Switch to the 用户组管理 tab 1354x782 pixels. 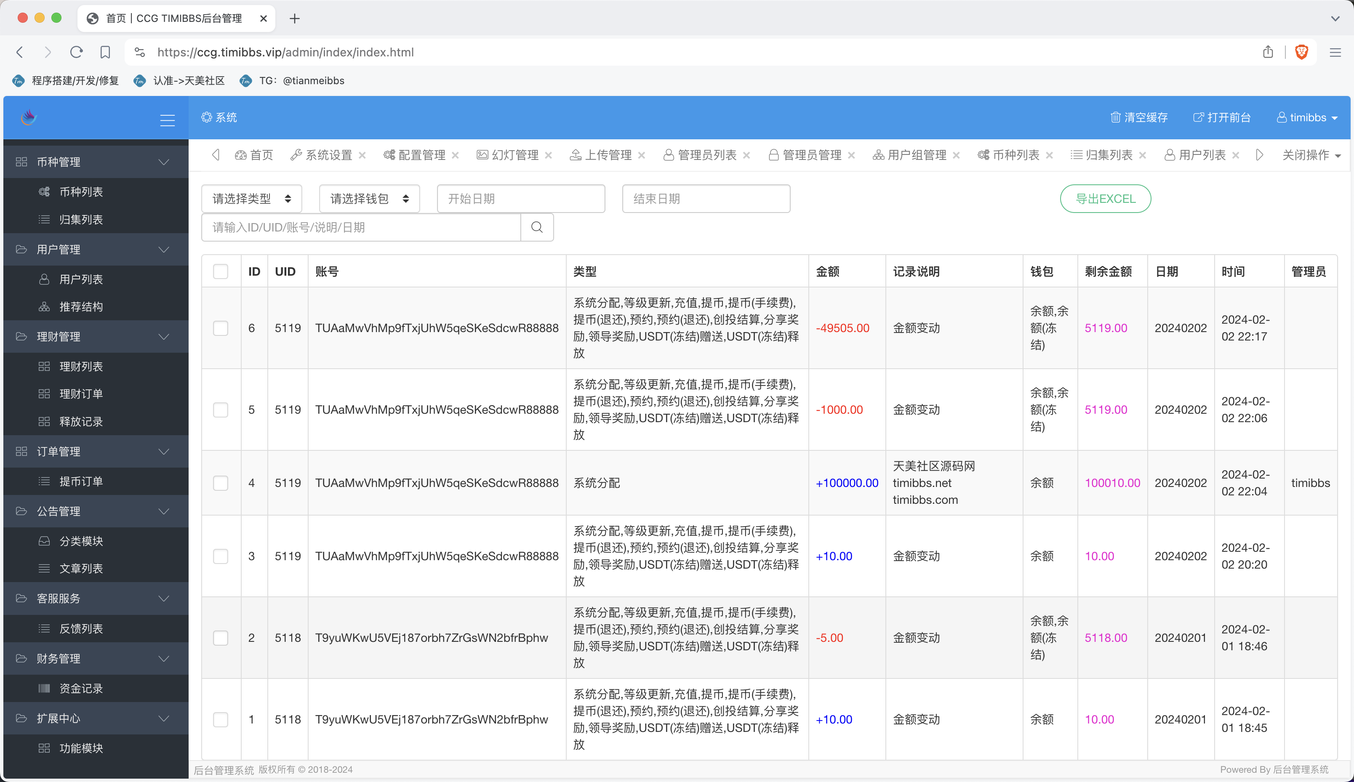coord(910,155)
